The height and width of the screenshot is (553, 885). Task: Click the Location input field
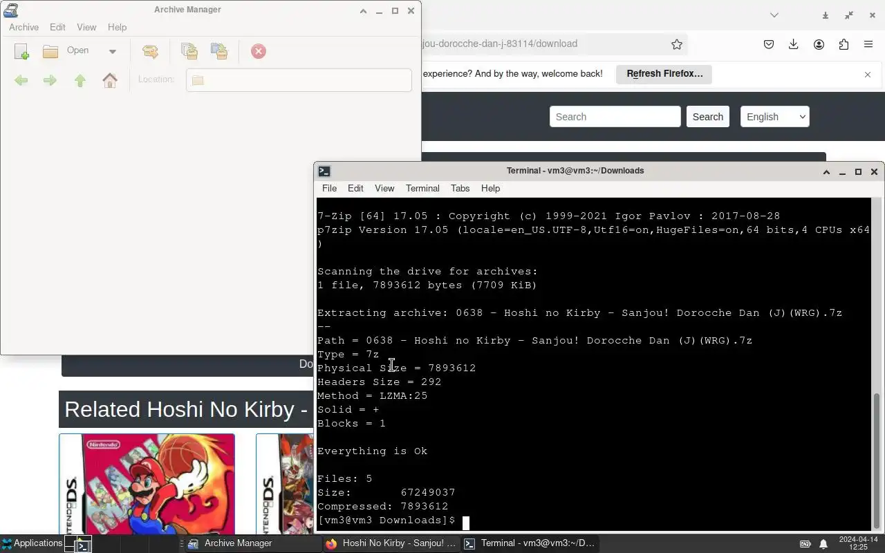tap(299, 80)
